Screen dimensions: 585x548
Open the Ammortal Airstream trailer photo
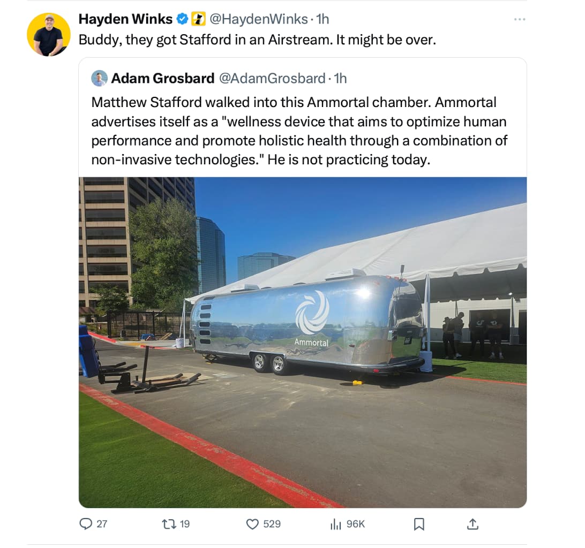[x=303, y=342]
